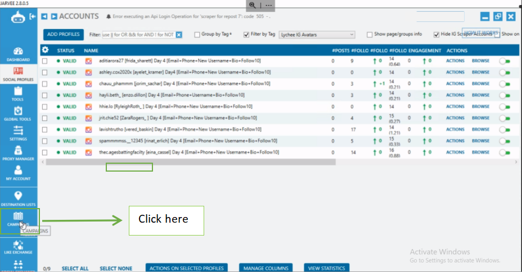Click the horizontal scrollbar thumb
Screen dimensions: 522x272
[x=191, y=162]
